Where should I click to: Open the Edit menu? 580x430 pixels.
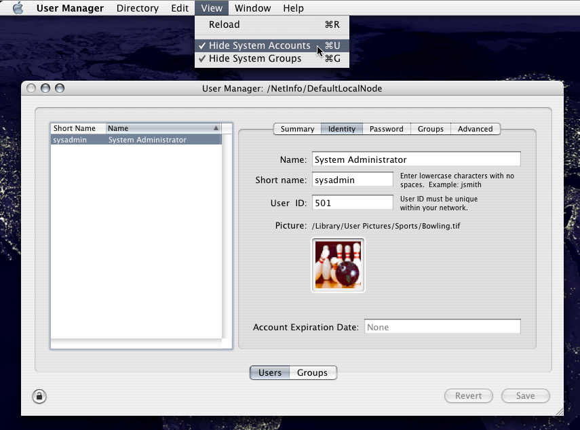pyautogui.click(x=180, y=7)
